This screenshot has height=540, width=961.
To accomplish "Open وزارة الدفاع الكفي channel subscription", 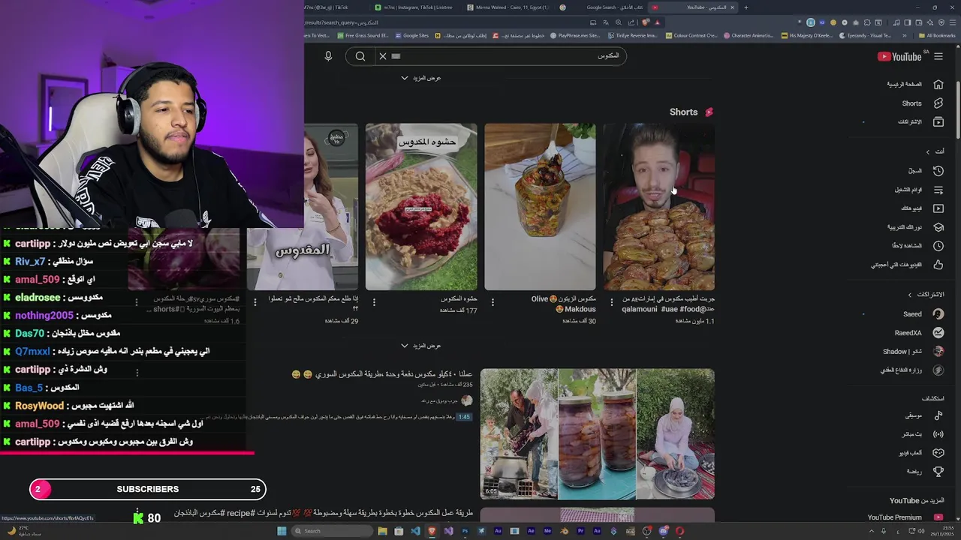I will 912,370.
